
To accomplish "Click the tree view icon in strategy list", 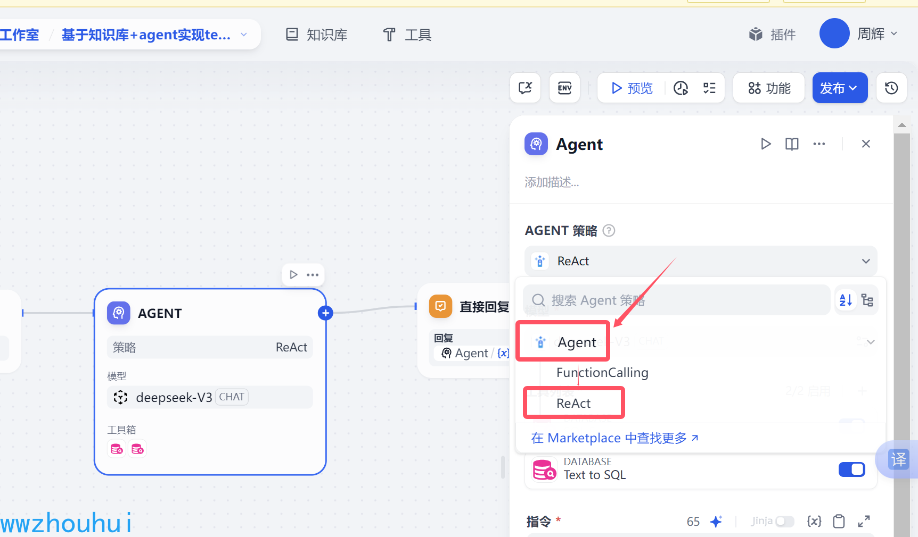I will tap(867, 300).
